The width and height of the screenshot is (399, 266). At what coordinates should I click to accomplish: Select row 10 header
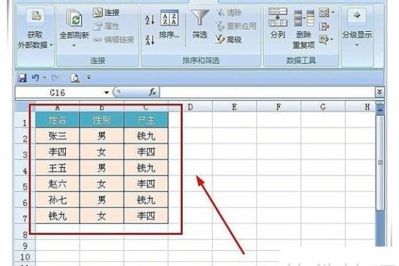[25, 257]
